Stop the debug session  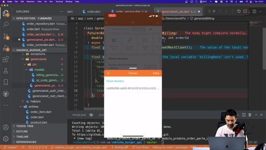tap(245, 11)
